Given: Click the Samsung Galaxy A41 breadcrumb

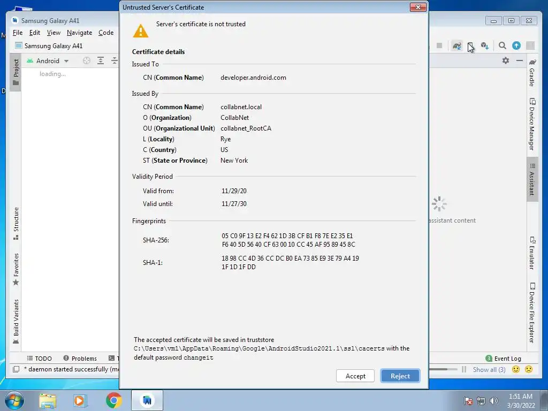Looking at the screenshot, I should (49, 46).
